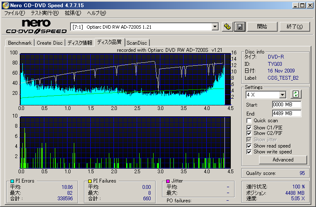This screenshot has height=207, width=316.
Task: Click the Start 0000 MB input field
Action: (x=286, y=105)
